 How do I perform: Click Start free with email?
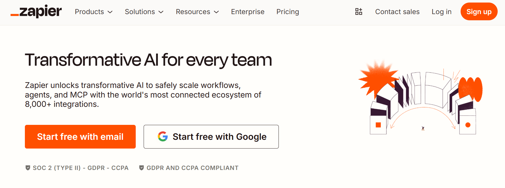point(80,137)
